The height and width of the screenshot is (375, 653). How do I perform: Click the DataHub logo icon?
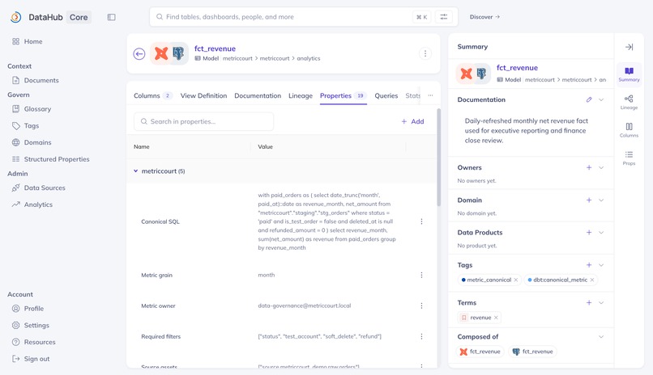point(16,17)
